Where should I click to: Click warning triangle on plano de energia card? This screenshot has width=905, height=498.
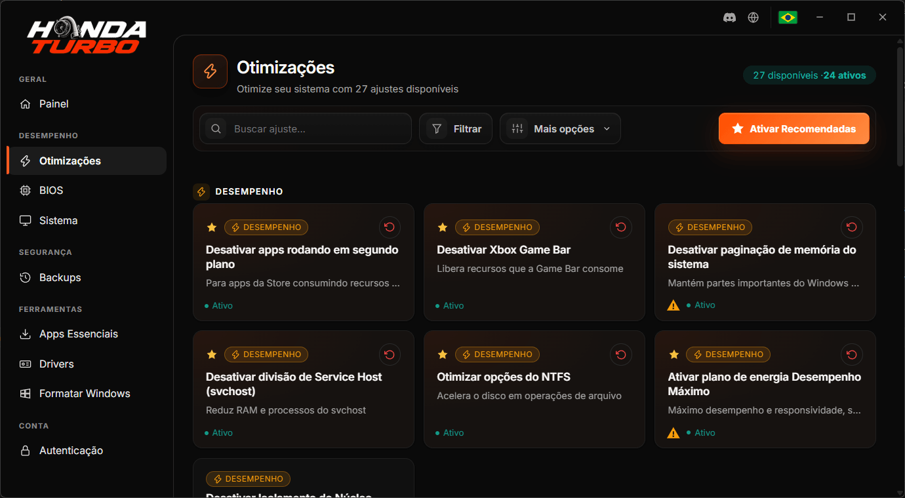tap(674, 433)
